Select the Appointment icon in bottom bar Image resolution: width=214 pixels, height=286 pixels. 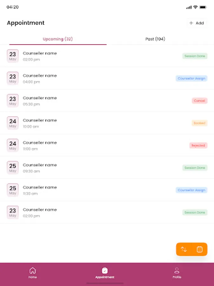105,273
